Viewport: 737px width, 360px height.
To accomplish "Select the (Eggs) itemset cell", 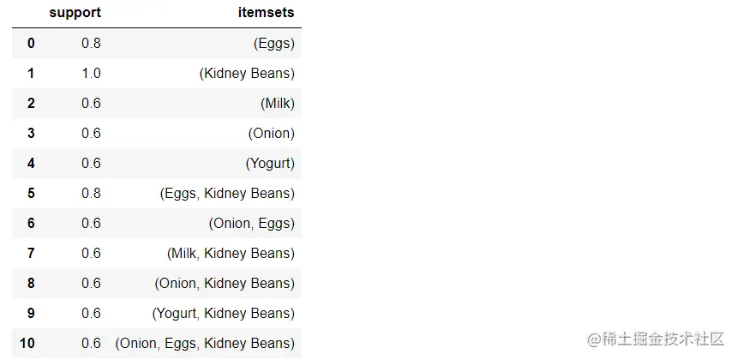I will point(276,43).
